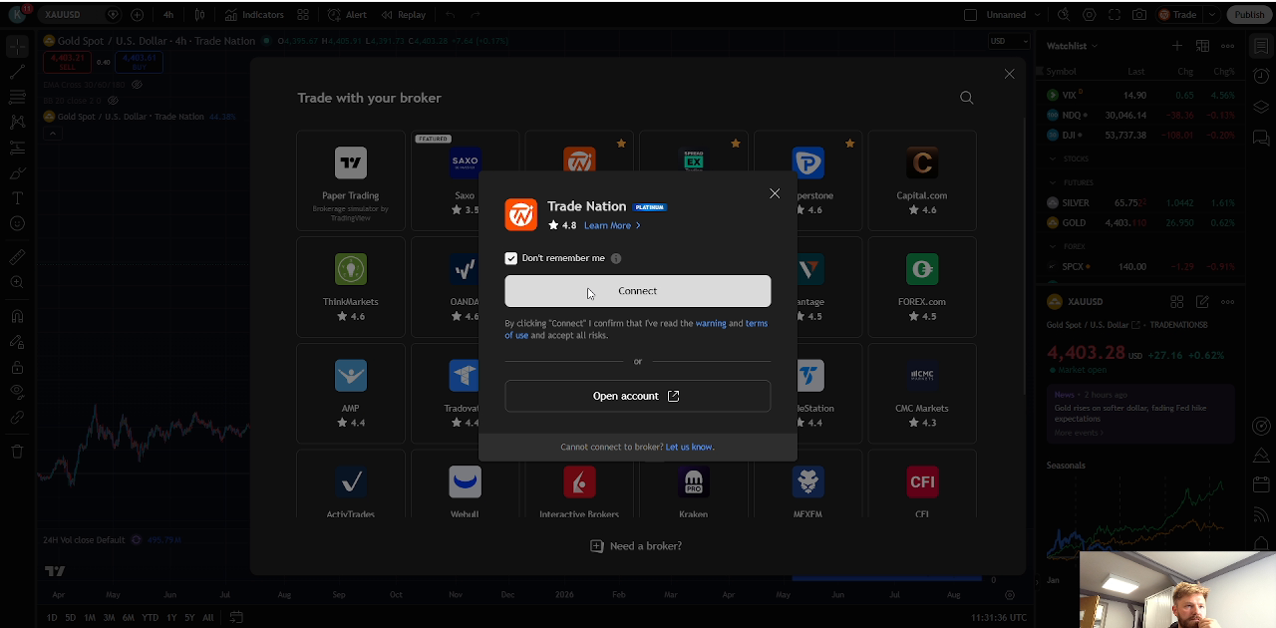Click the BUY 4,403.61 price button

coord(137,62)
